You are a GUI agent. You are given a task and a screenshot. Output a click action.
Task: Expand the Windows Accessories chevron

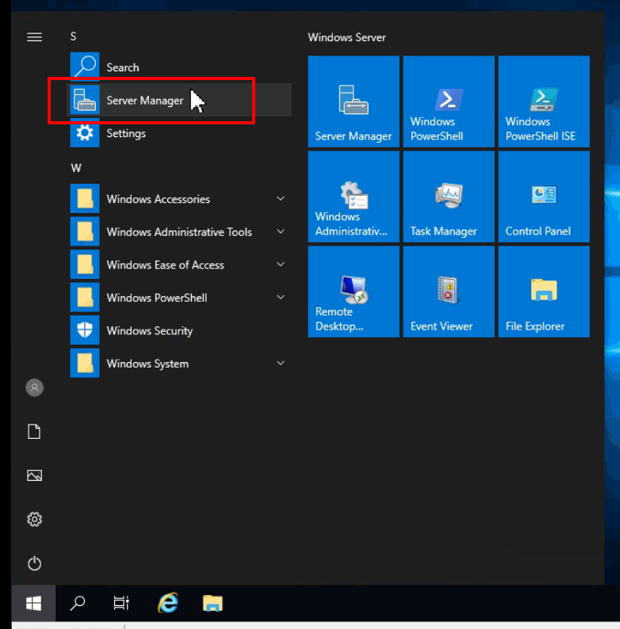tap(281, 199)
